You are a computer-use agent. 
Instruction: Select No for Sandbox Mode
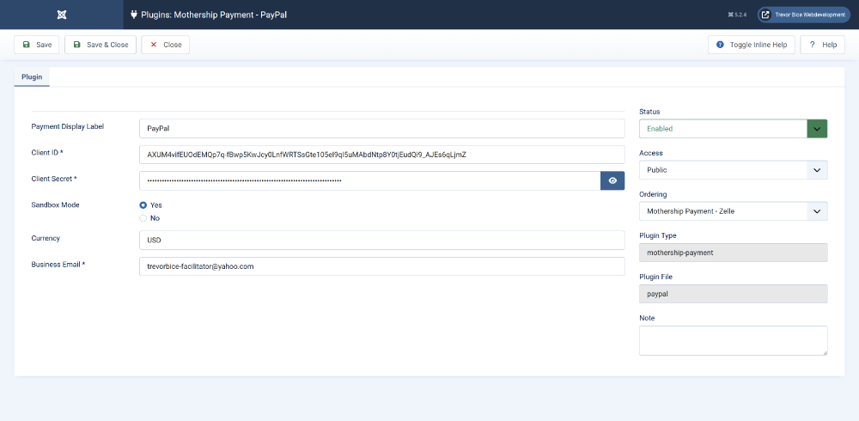(x=143, y=218)
